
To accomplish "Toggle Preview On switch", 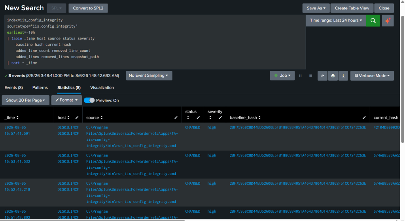I will [x=89, y=100].
